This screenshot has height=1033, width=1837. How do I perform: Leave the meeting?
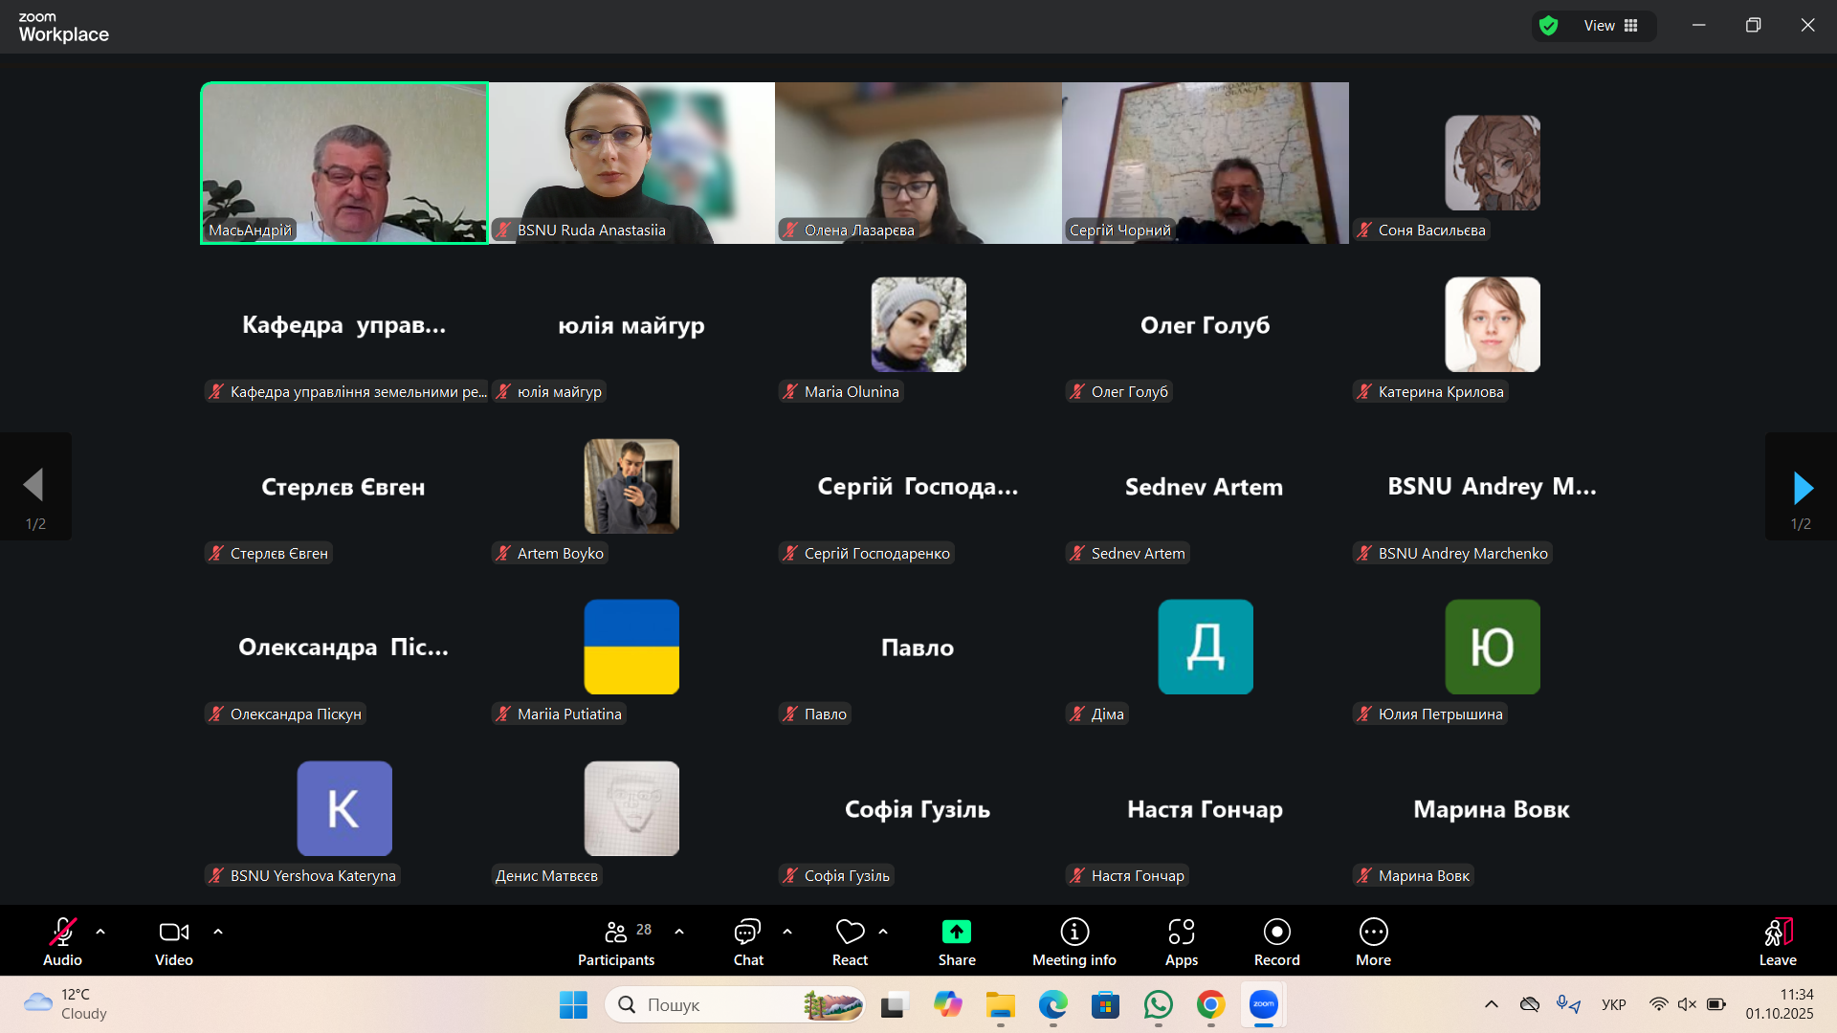point(1777,942)
